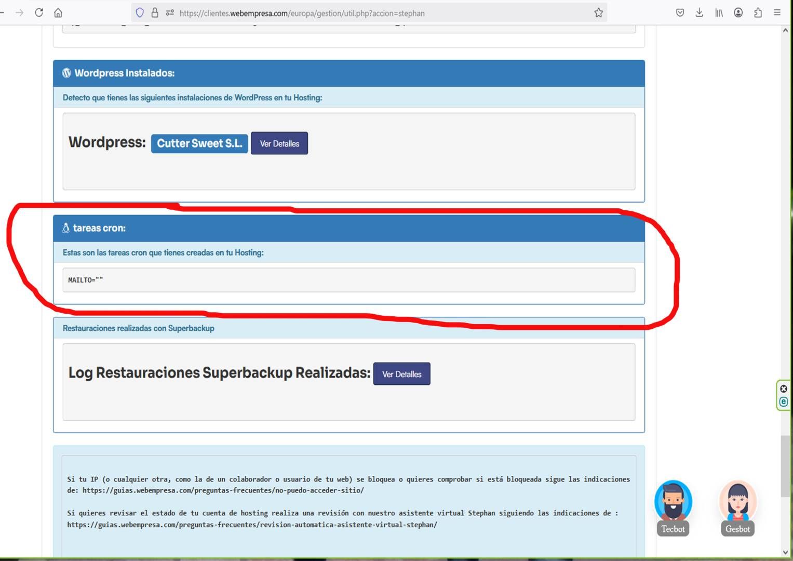Screen dimensions: 793x561
Task: Click the MAILTO="" cron text
Action: [86, 280]
